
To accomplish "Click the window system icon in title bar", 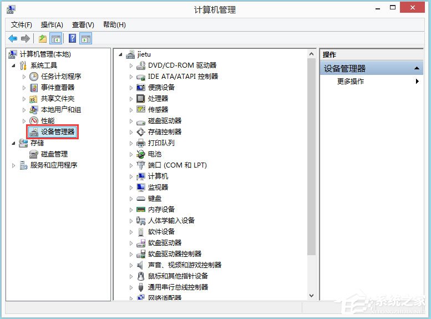I will (11, 9).
